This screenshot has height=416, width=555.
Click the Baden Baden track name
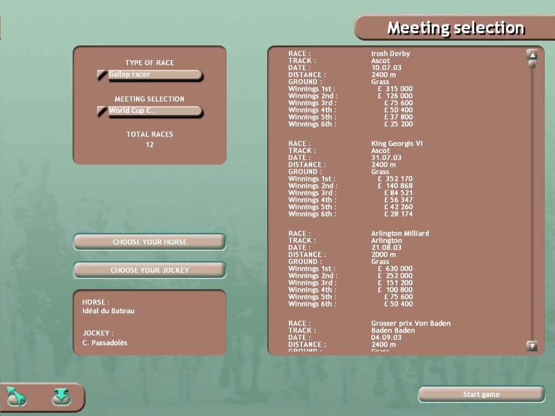(393, 330)
